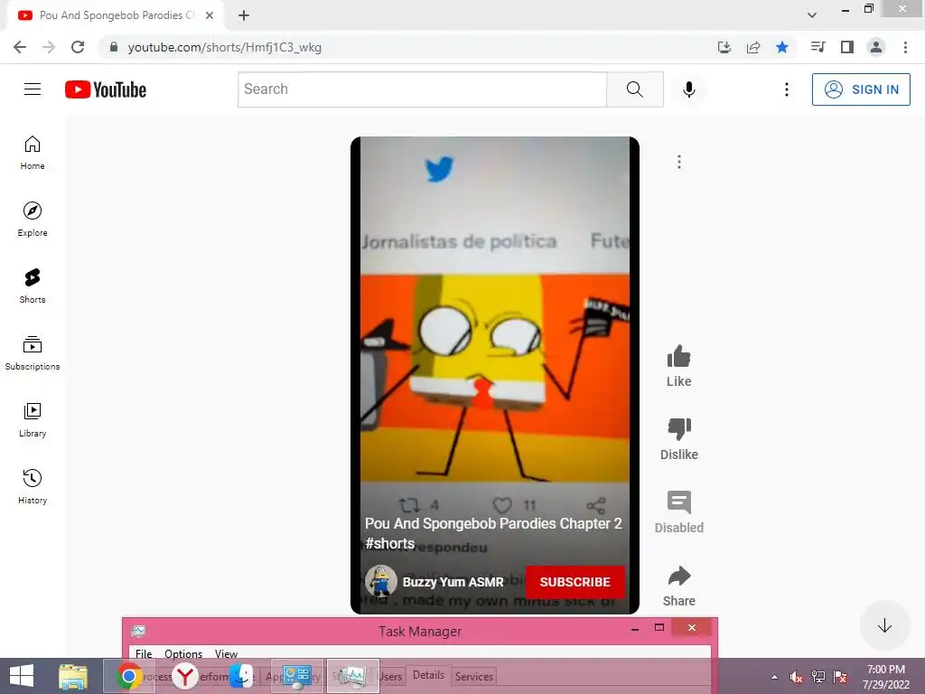Open the Home sidebar item

coord(33,153)
